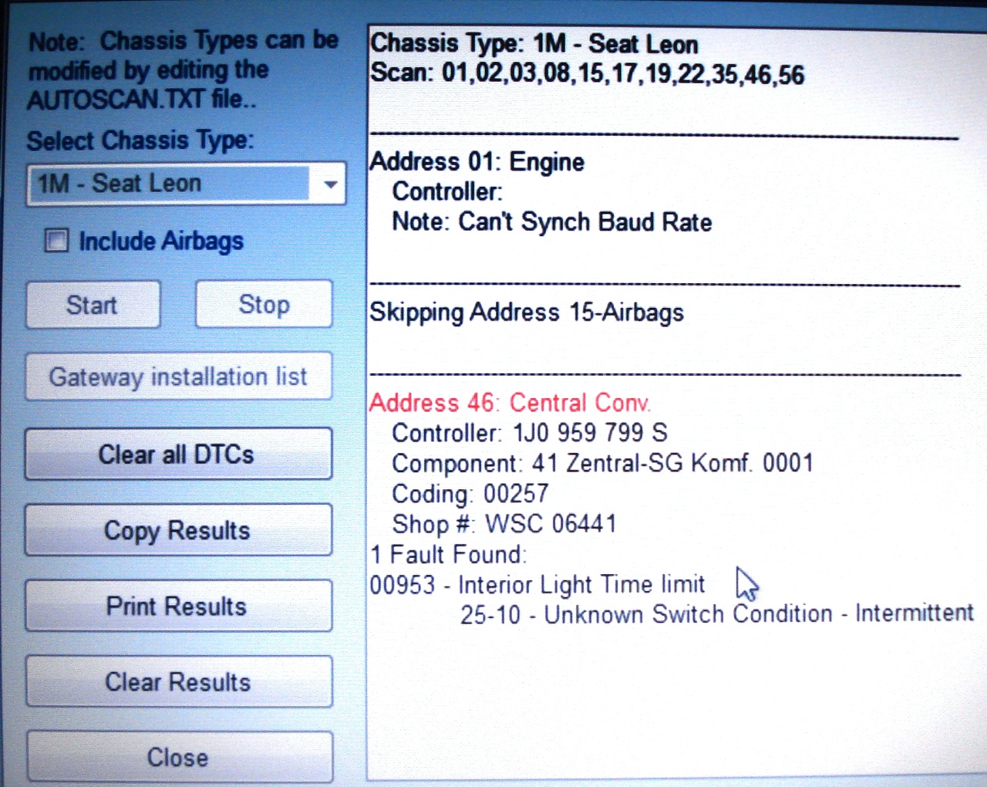Image resolution: width=987 pixels, height=787 pixels.
Task: Stop the running scan
Action: pyautogui.click(x=264, y=304)
